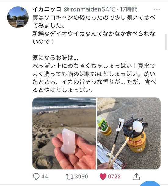This screenshot has height=186, width=168.
Task: Tap the green tea bottle in photo
Action: [x=104, y=126]
